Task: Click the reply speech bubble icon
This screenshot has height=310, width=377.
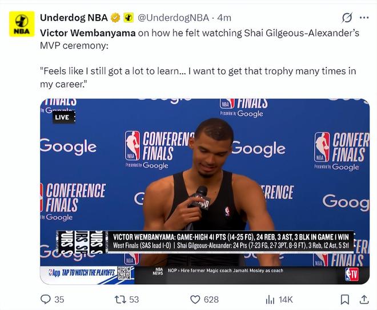Action: point(46,299)
